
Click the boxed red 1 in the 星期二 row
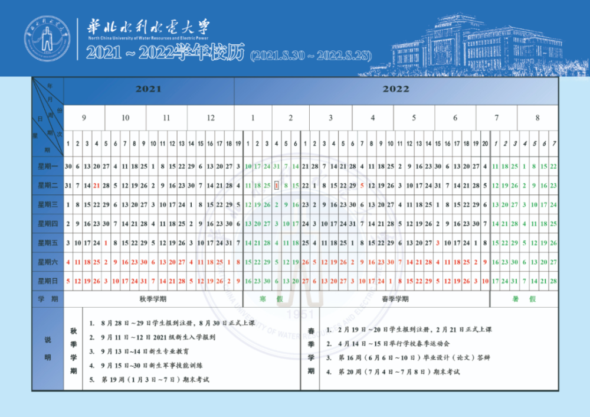tap(277, 185)
